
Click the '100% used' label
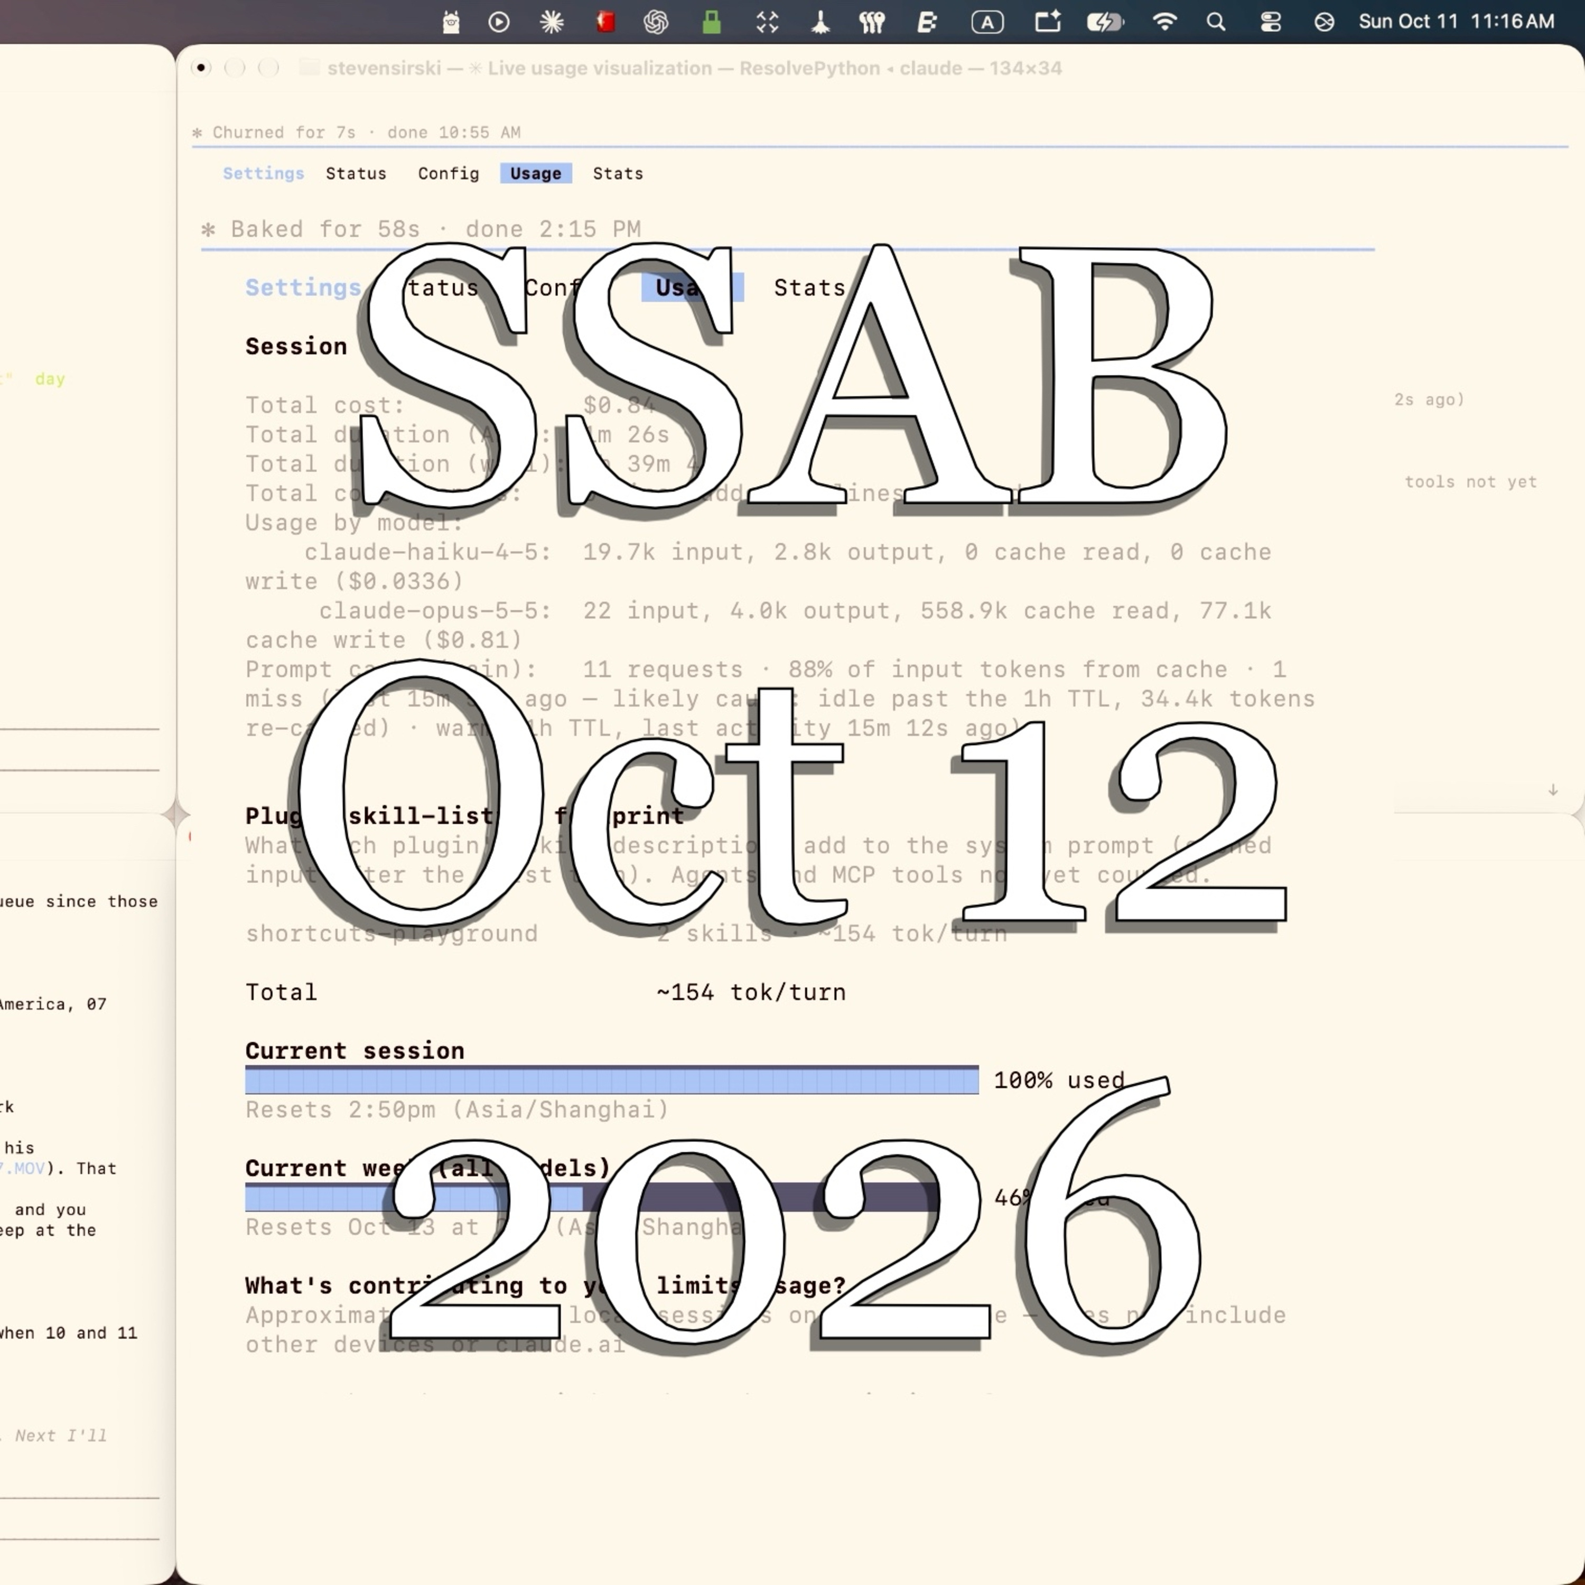coord(1059,1080)
